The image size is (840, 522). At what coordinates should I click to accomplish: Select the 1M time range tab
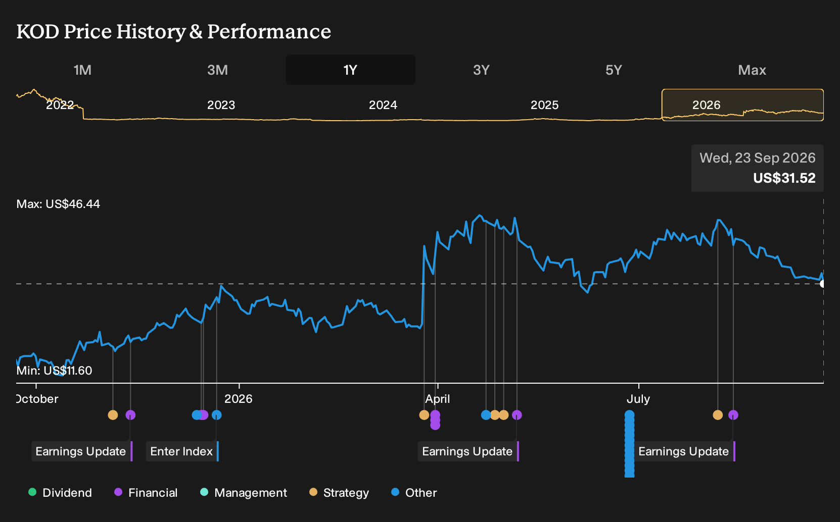(x=82, y=70)
